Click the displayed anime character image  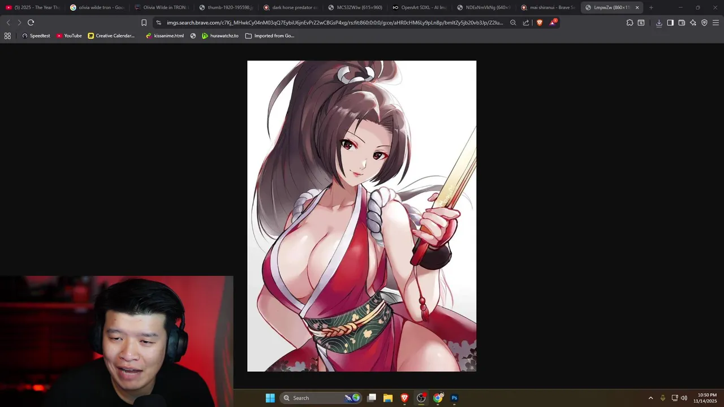tap(361, 216)
